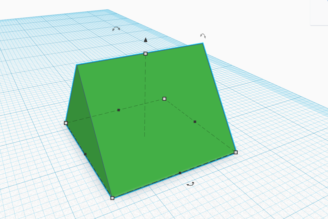Select the white corner handle at the left base corner
This screenshot has width=328, height=219.
pos(66,123)
